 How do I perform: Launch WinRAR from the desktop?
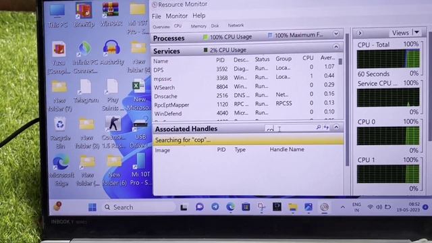[x=111, y=15]
